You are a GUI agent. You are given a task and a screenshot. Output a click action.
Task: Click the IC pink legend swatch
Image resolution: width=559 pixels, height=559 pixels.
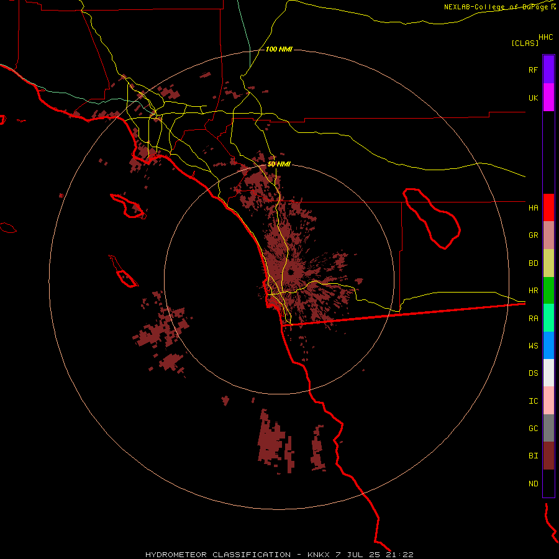tap(548, 401)
